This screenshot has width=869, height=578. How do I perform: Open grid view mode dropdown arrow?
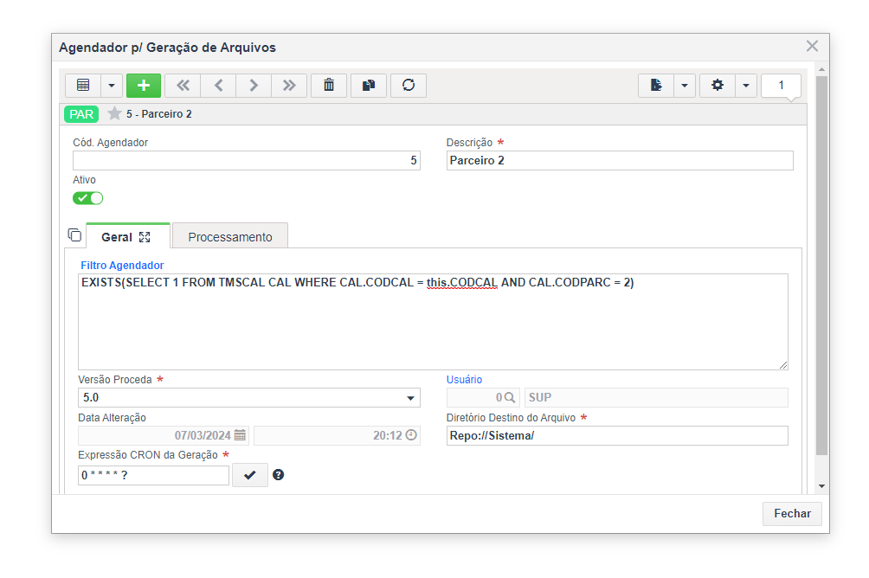(112, 86)
